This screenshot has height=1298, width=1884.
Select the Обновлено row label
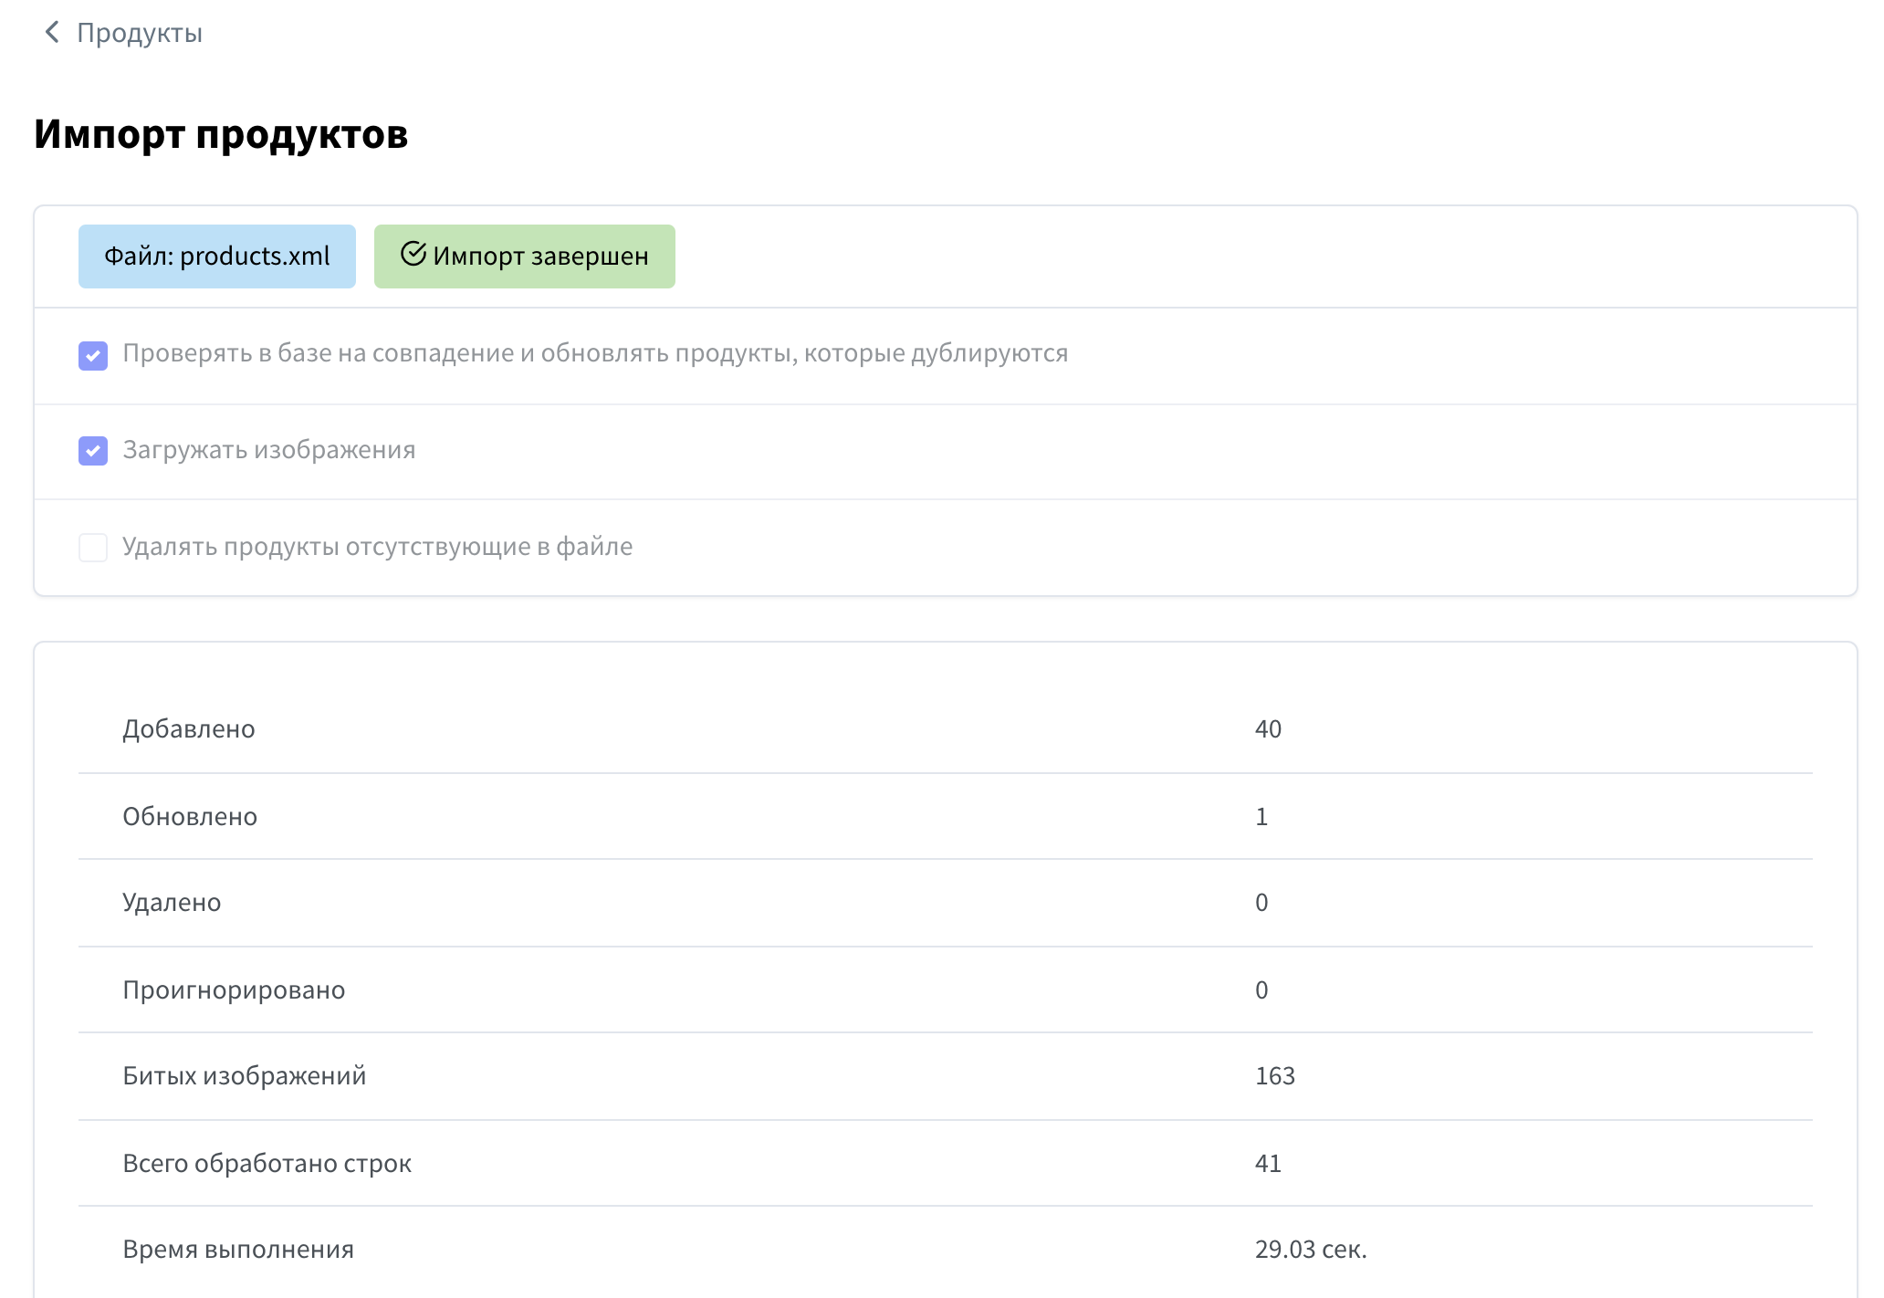pyautogui.click(x=190, y=817)
